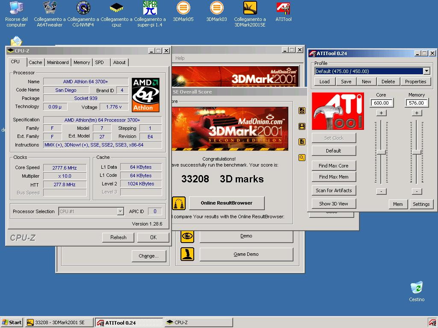
Task: Open the ATITool Profile dropdown
Action: coord(426,71)
